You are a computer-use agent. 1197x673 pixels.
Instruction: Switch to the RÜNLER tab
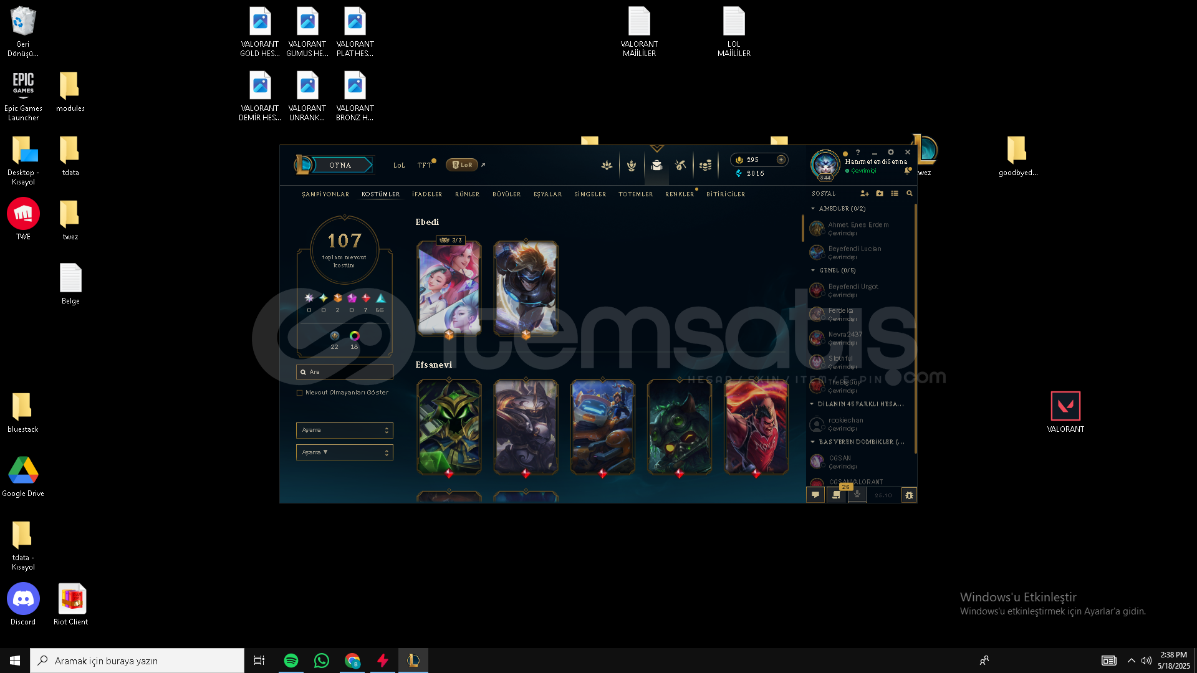pos(468,194)
